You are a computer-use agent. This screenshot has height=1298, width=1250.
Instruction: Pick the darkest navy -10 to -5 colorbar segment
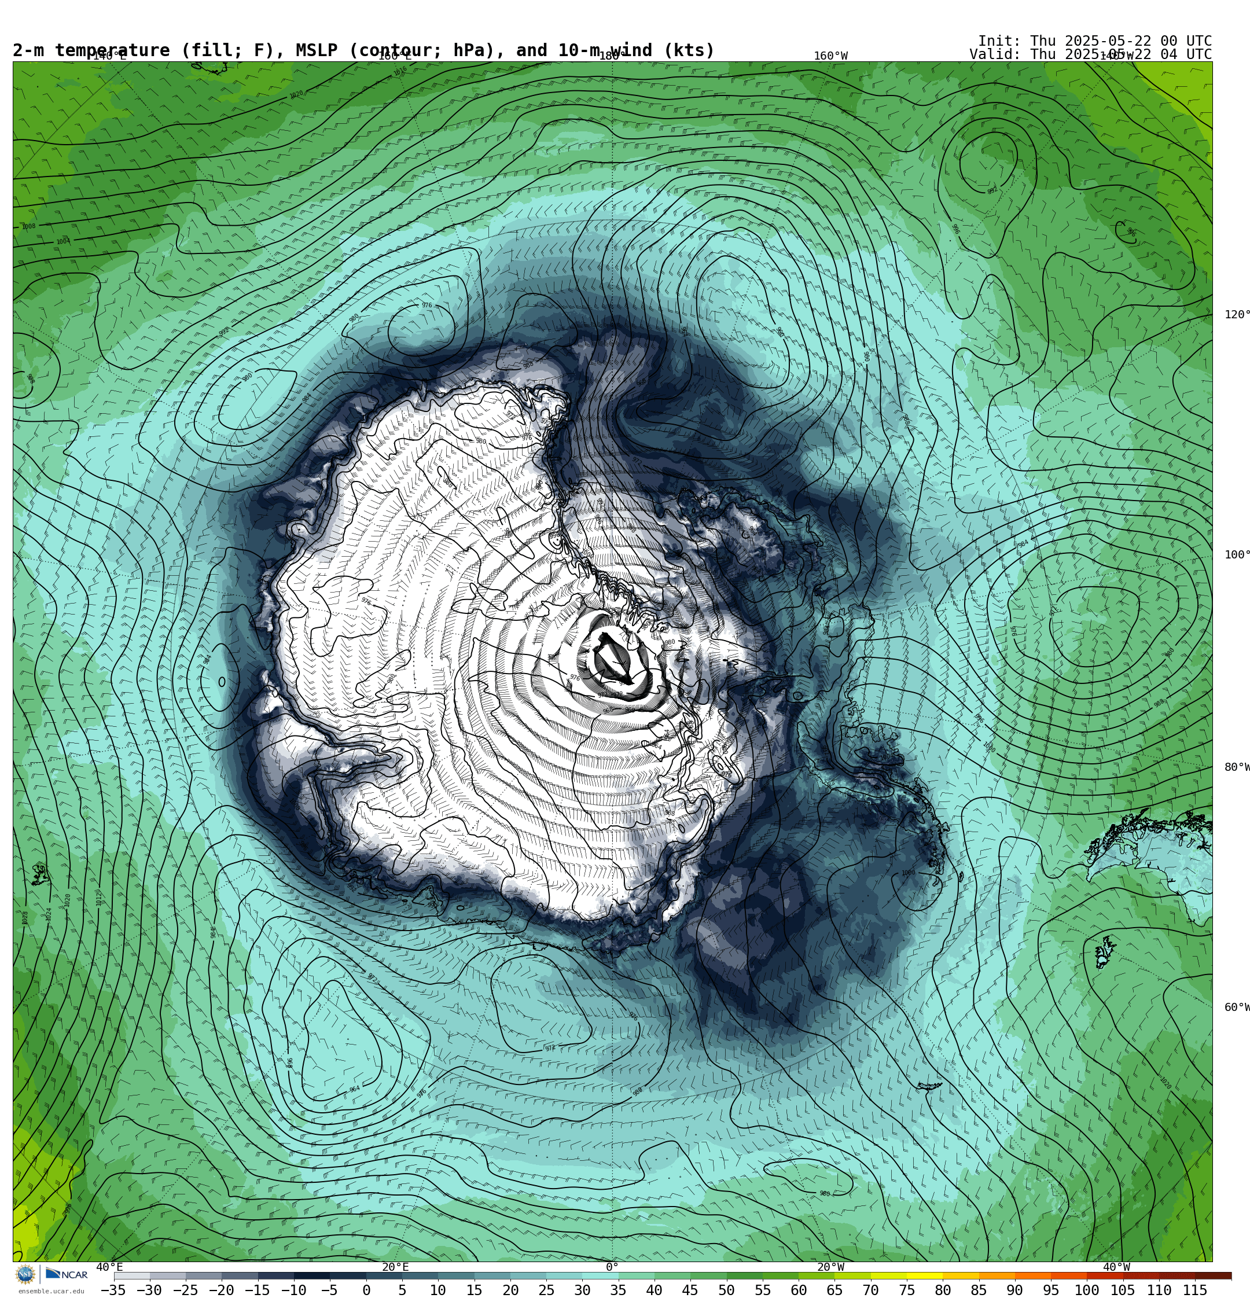pos(311,1275)
